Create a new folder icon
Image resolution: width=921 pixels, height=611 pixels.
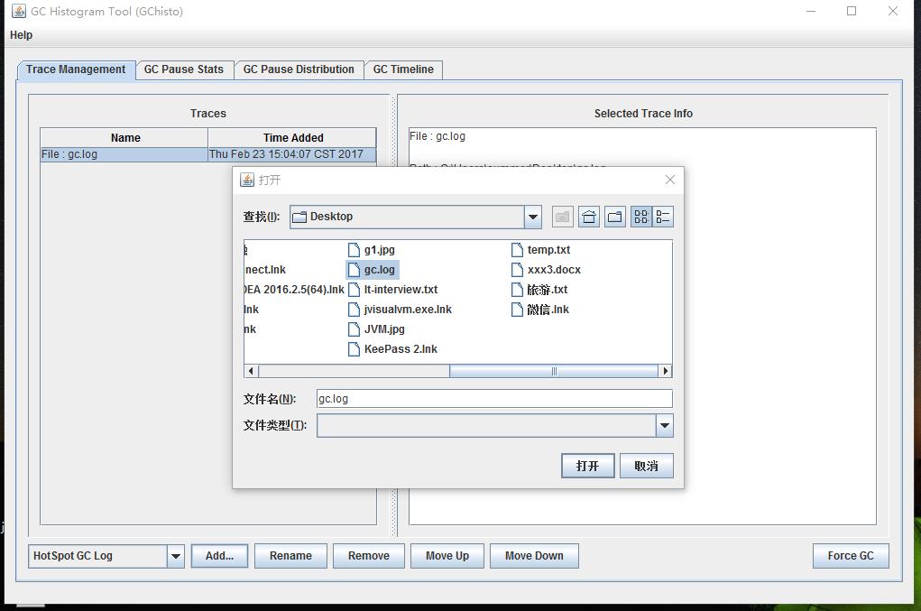[615, 217]
